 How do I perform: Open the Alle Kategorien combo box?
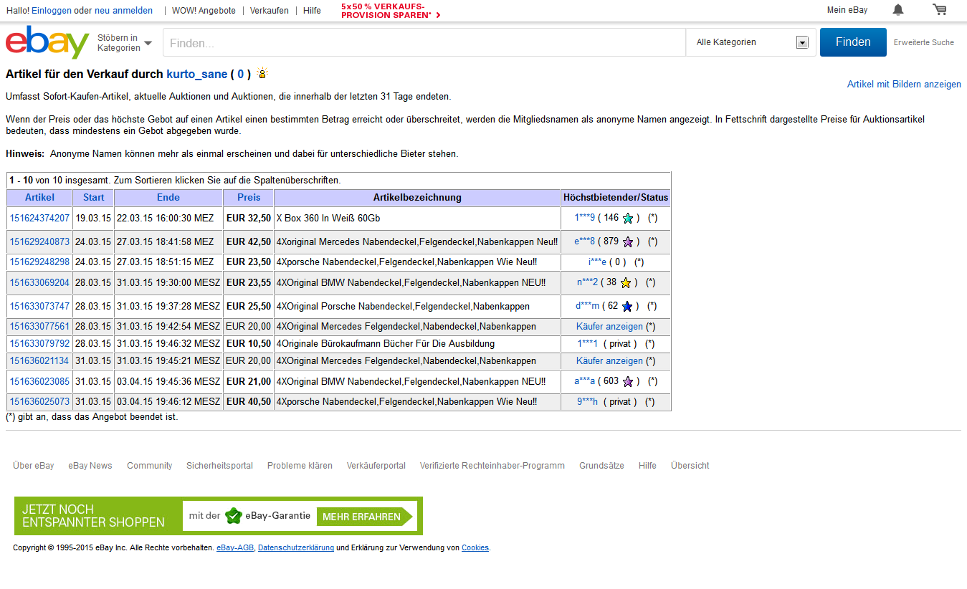pos(751,42)
